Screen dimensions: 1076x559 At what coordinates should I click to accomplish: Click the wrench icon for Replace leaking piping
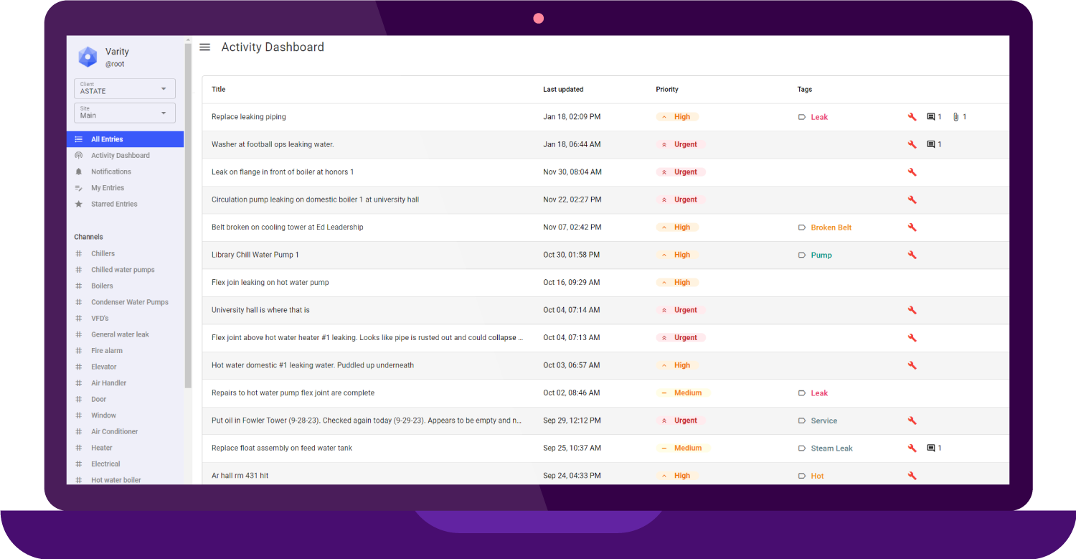[x=912, y=117]
